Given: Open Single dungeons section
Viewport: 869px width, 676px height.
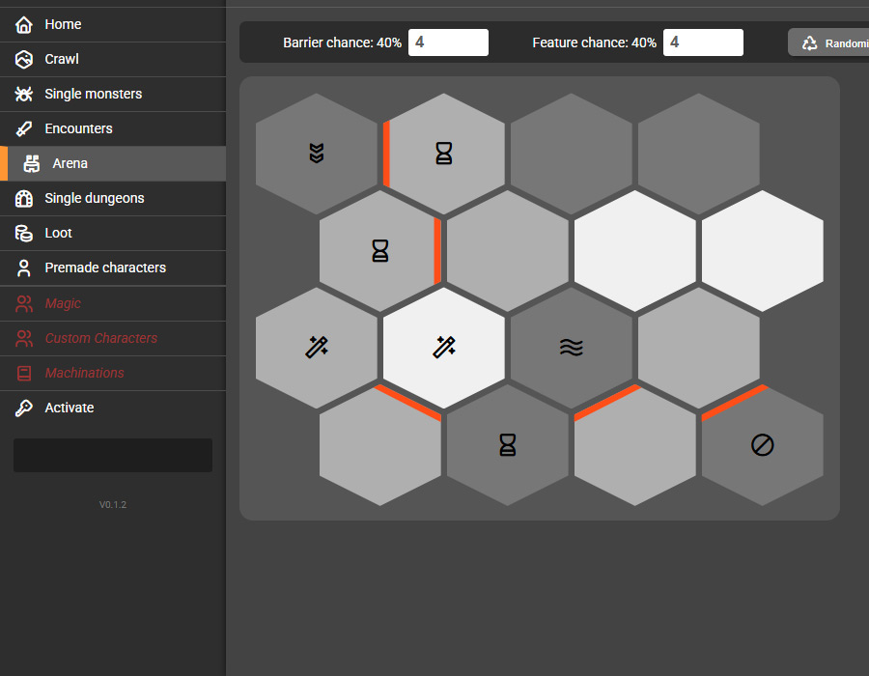Looking at the screenshot, I should [113, 198].
